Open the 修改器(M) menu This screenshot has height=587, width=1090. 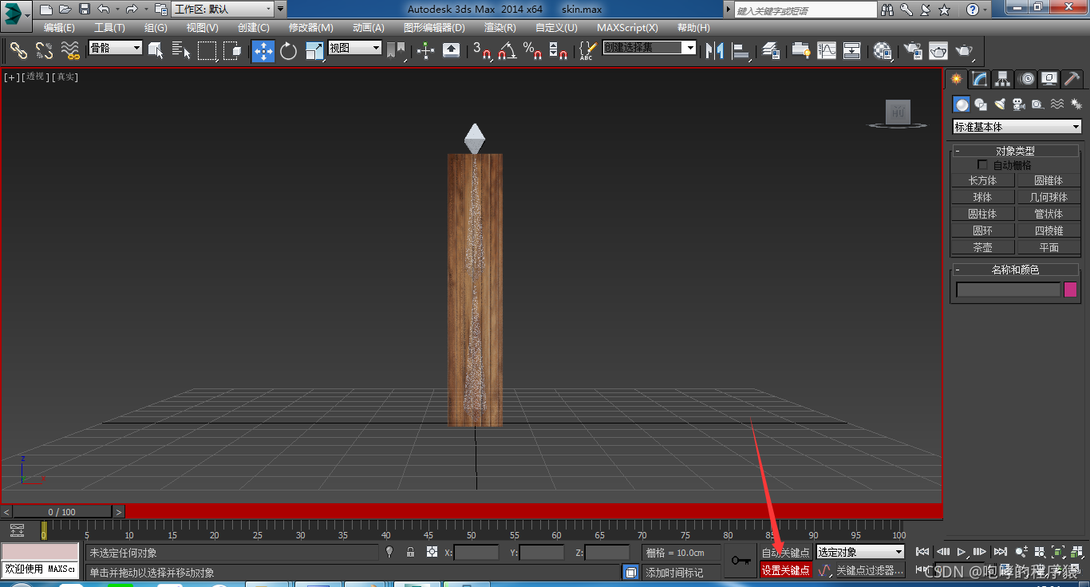311,28
